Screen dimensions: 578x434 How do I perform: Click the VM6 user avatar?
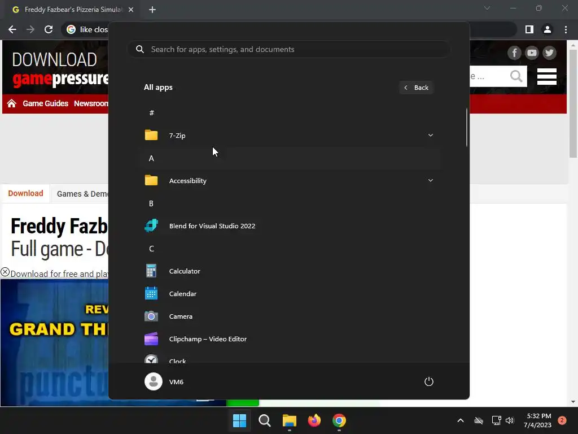tap(154, 381)
